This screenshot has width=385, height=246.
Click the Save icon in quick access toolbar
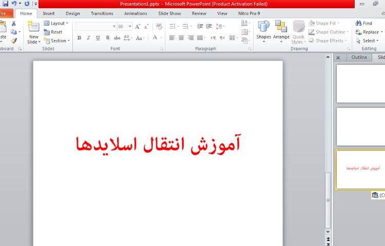pos(6,4)
